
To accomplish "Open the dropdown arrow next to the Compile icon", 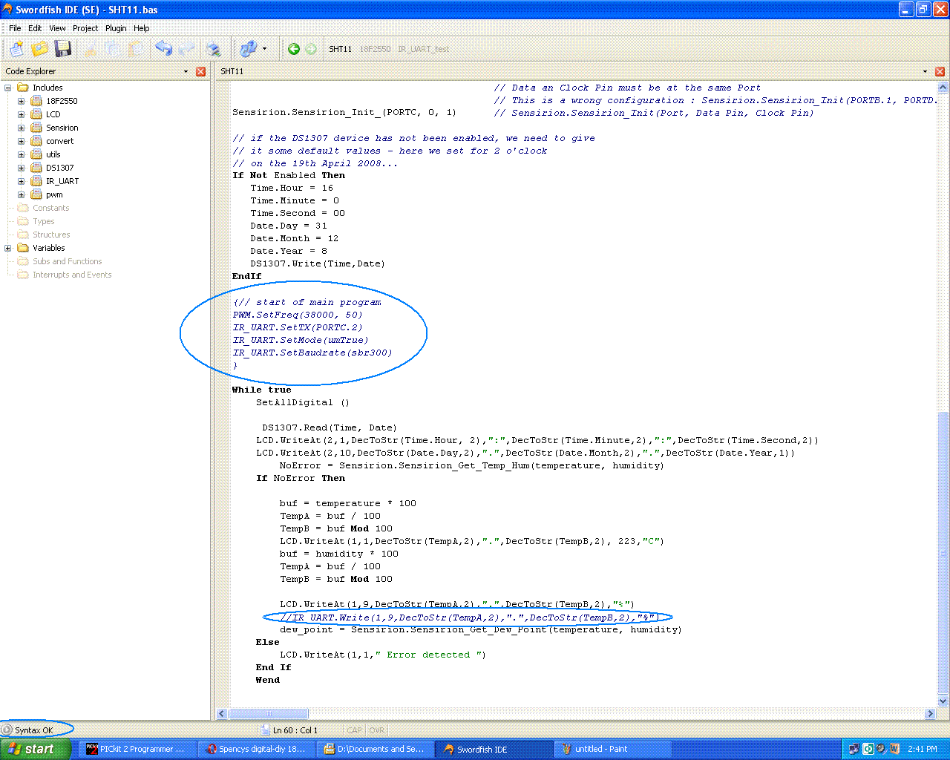I will pyautogui.click(x=265, y=49).
